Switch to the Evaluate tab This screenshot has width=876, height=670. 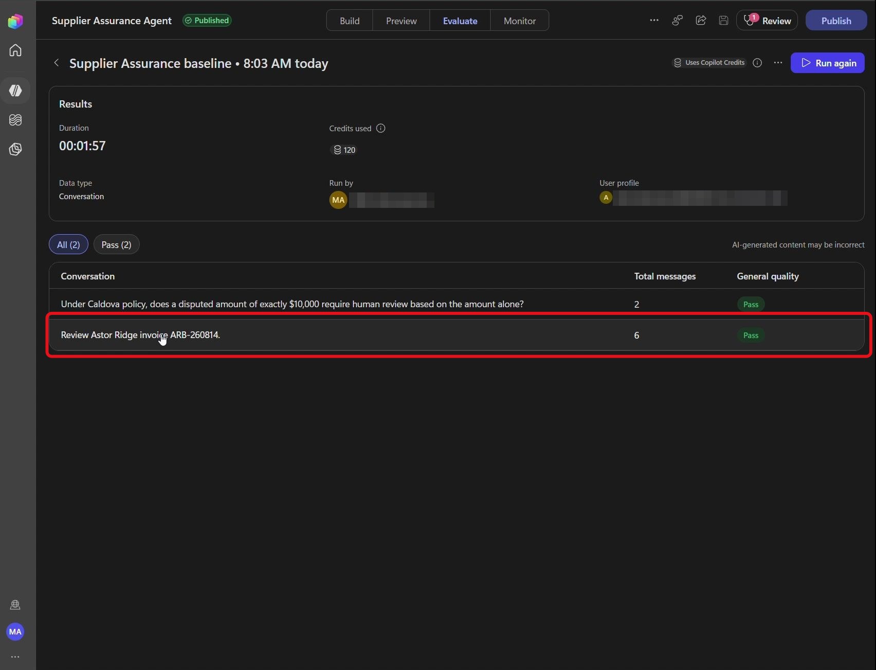pos(460,21)
